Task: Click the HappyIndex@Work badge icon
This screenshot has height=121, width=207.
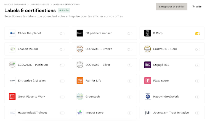Action: (147, 97)
